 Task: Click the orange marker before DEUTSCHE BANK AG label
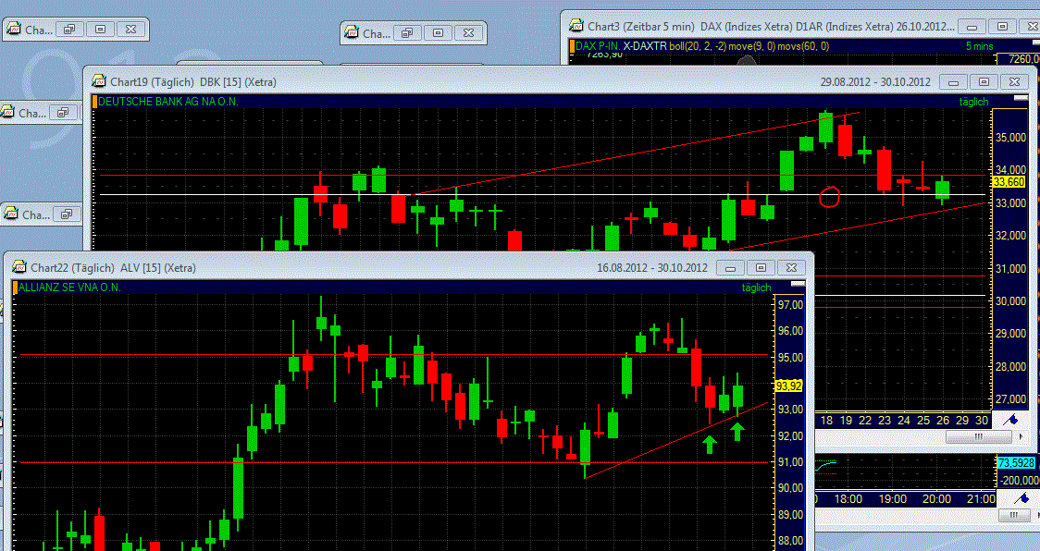[95, 102]
